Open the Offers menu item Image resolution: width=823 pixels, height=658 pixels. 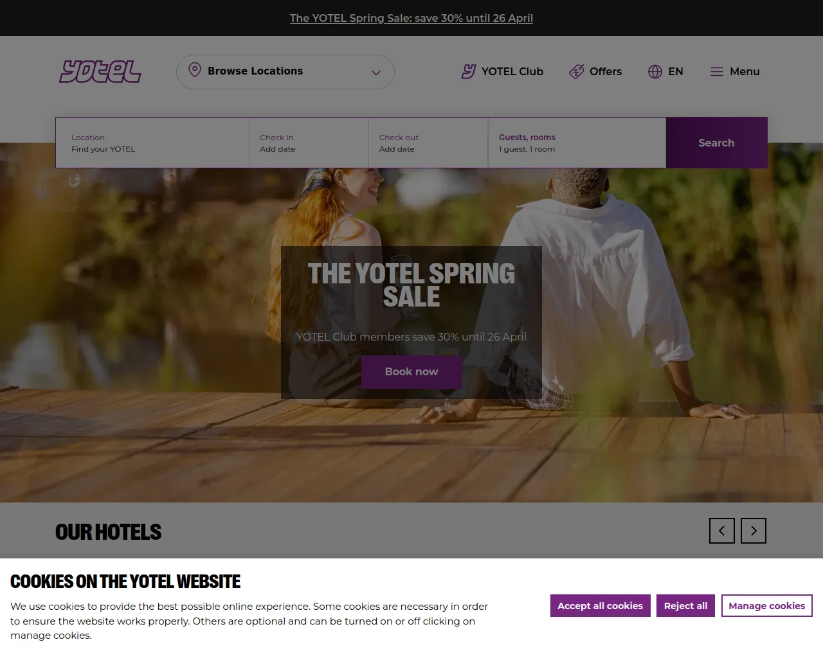(595, 71)
